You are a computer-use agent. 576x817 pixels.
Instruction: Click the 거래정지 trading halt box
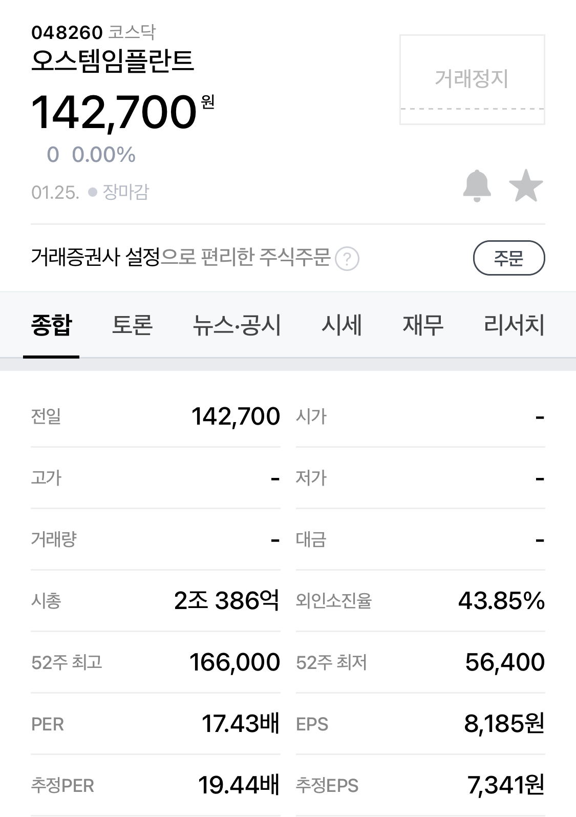point(472,79)
